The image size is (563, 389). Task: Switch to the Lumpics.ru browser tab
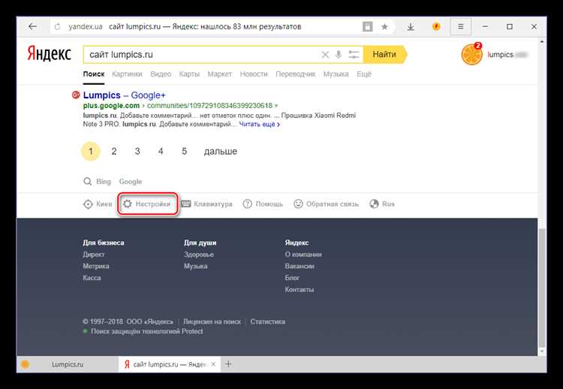pos(66,364)
